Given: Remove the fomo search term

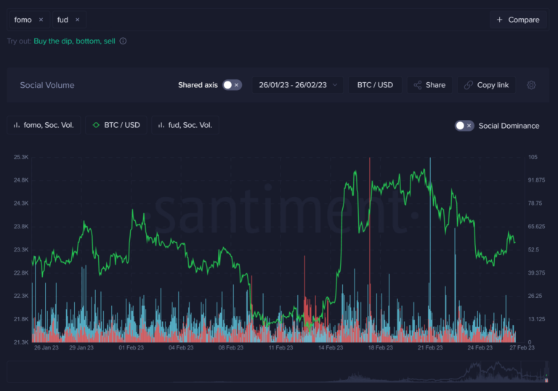Looking at the screenshot, I should [x=41, y=20].
